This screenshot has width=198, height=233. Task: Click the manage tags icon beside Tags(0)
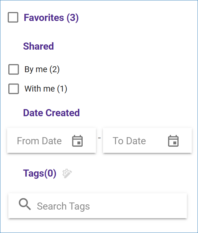pos(67,174)
